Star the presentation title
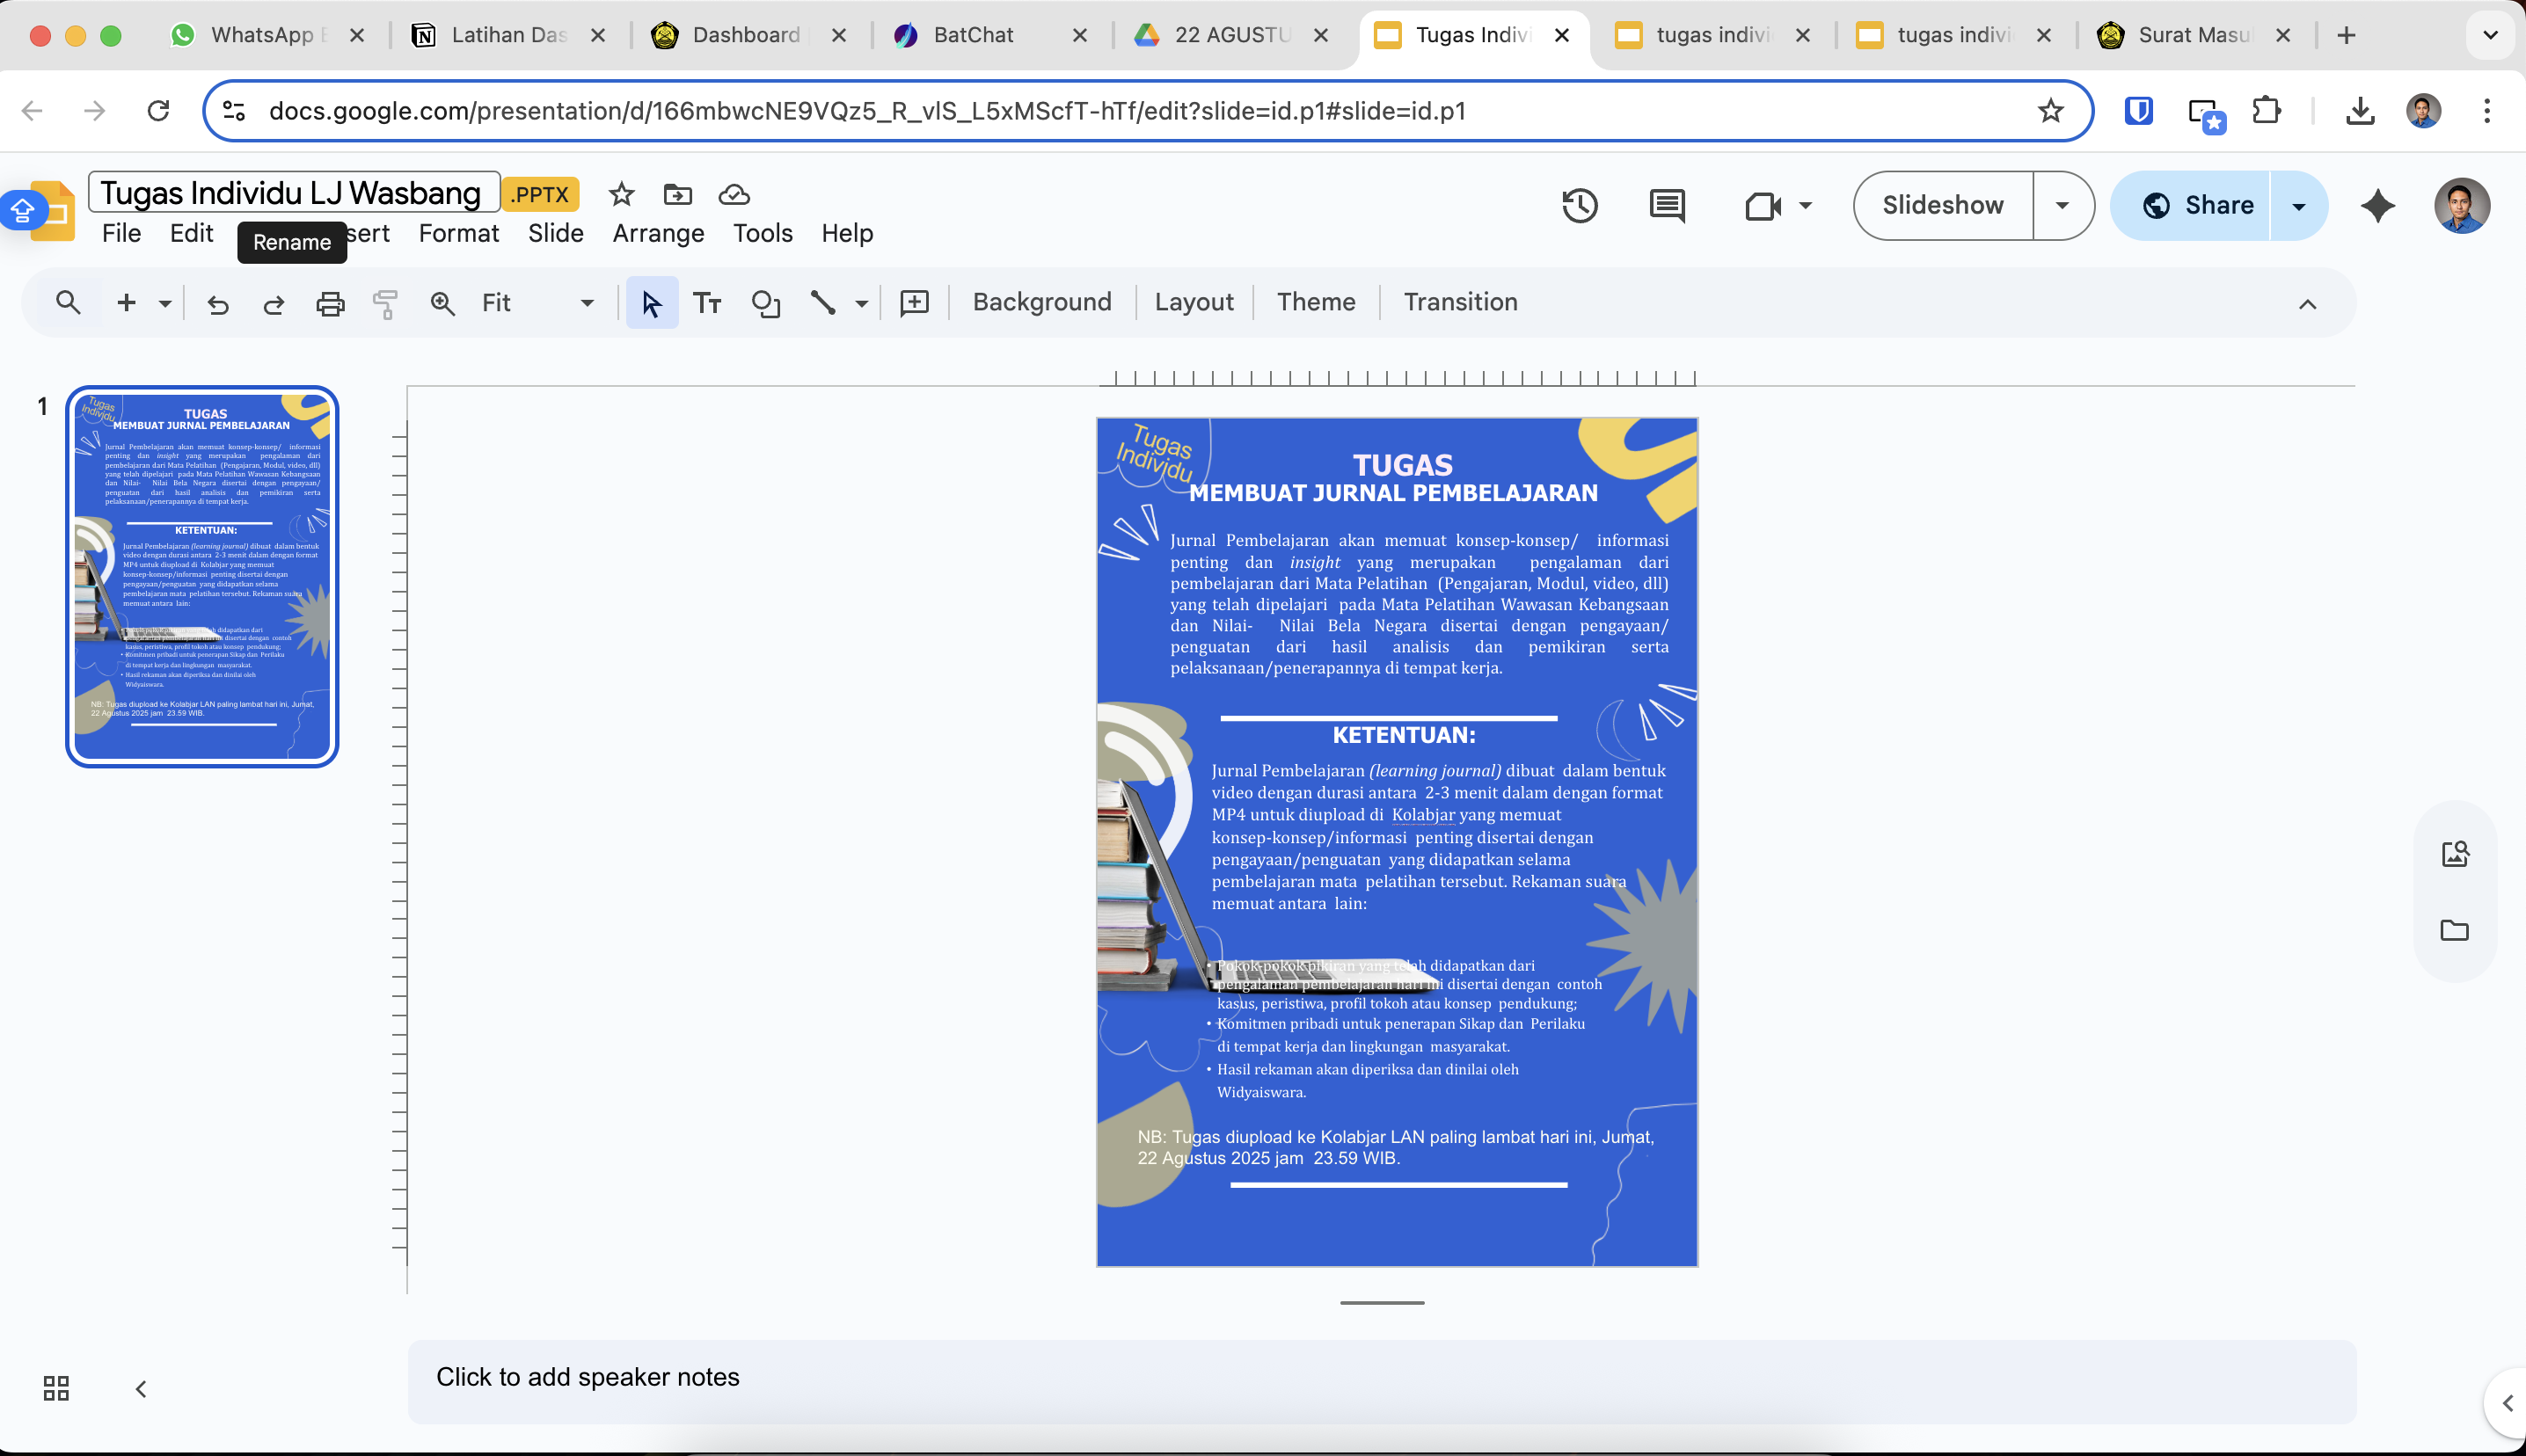This screenshot has height=1456, width=2526. click(x=621, y=194)
